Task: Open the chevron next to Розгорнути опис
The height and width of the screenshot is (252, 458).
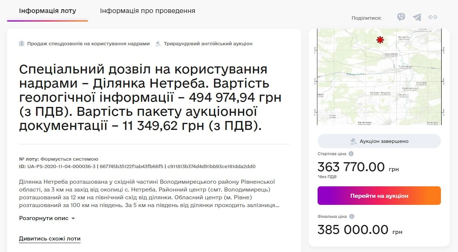Action: pyautogui.click(x=72, y=219)
